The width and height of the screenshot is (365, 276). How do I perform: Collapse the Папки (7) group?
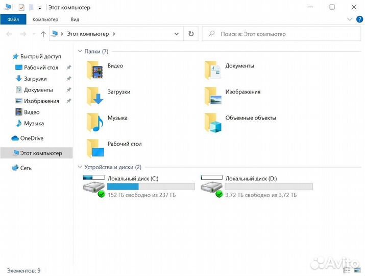80,51
